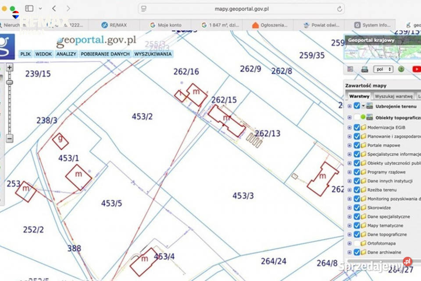Select the Wyszukaj warstwę tab
Viewport: 421px width, 281px height.
[394, 96]
